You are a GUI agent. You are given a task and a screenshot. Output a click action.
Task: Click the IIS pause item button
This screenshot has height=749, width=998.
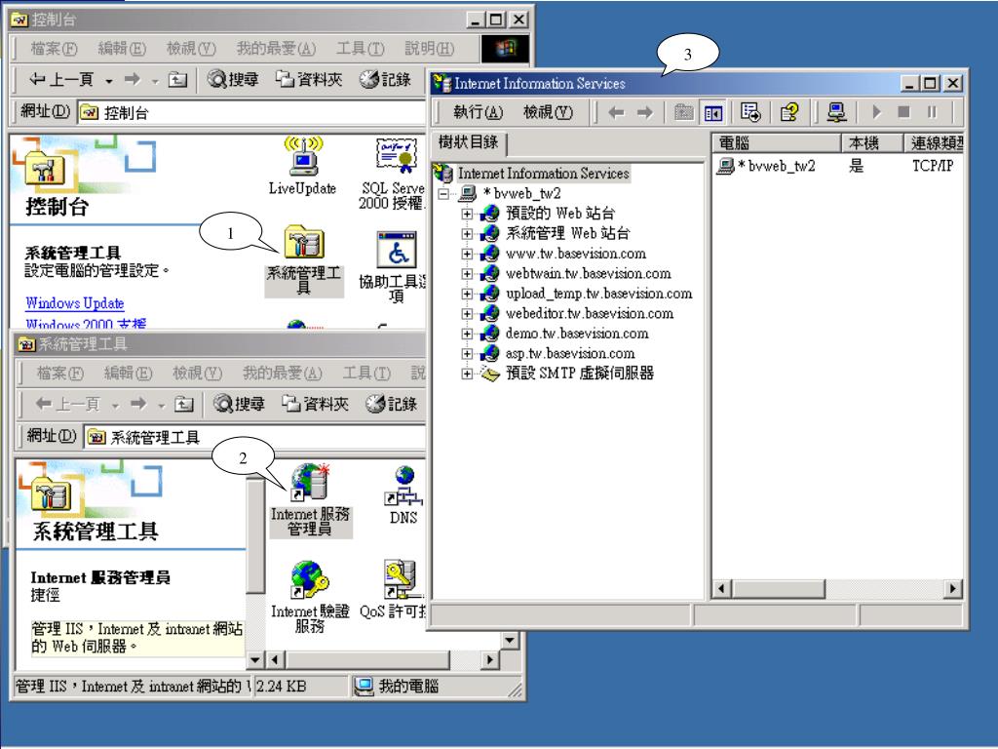[x=932, y=113]
